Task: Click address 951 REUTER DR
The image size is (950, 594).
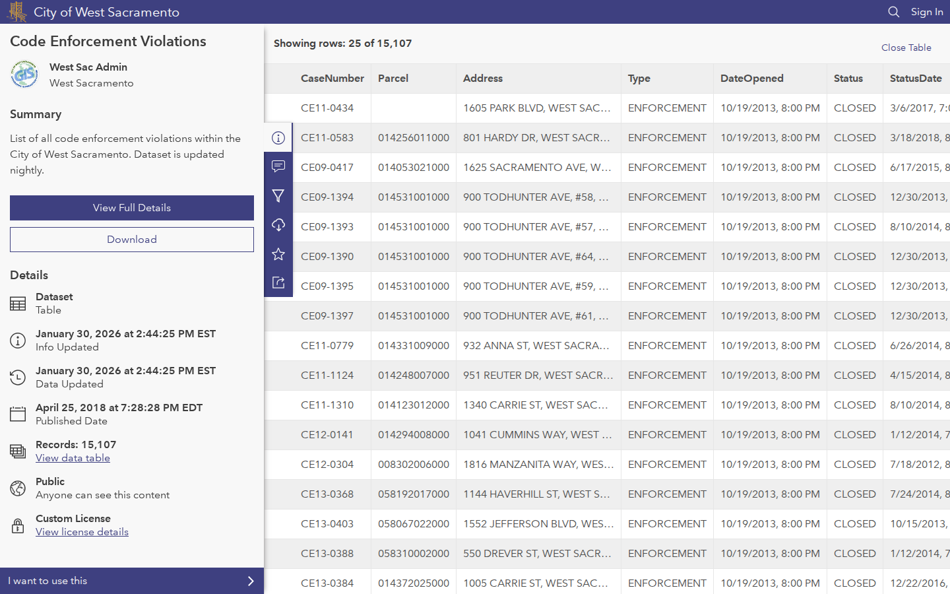Action: tap(538, 376)
